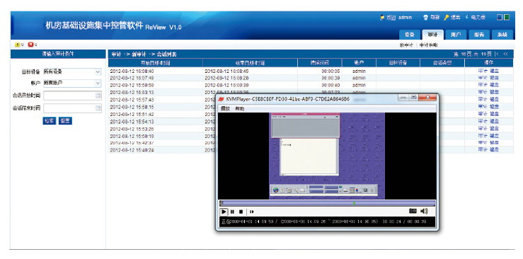523x259 pixels.
Task: Click 审计 link in 16:08:40 row
Action: (x=483, y=71)
